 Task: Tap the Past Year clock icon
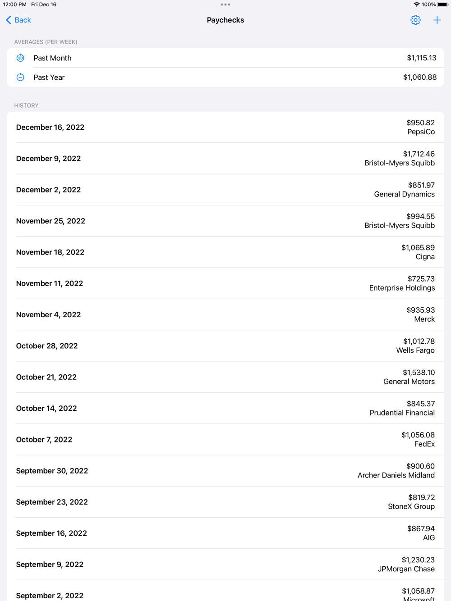click(x=20, y=77)
